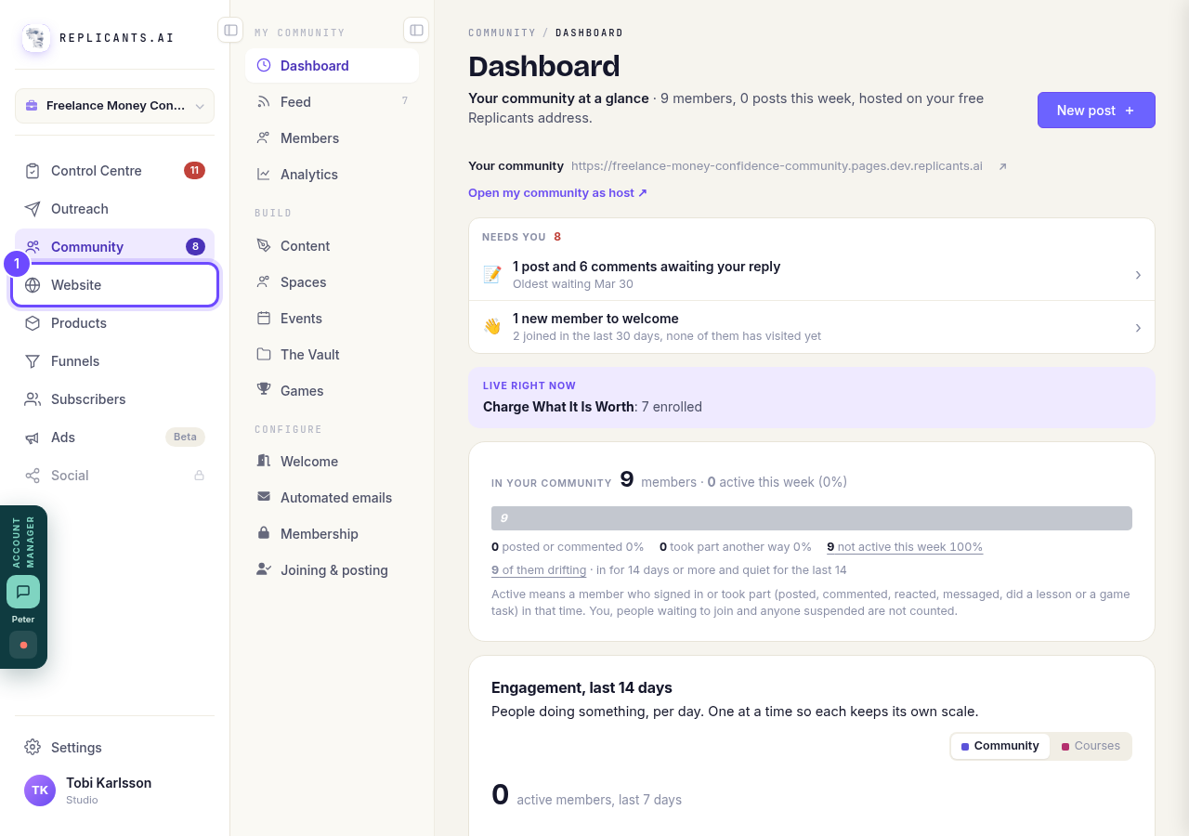The height and width of the screenshot is (836, 1189).
Task: Open the Account Manager chat icon
Action: click(23, 592)
